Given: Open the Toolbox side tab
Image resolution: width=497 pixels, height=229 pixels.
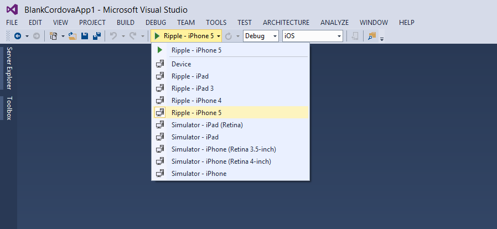Looking at the screenshot, I should (9, 108).
